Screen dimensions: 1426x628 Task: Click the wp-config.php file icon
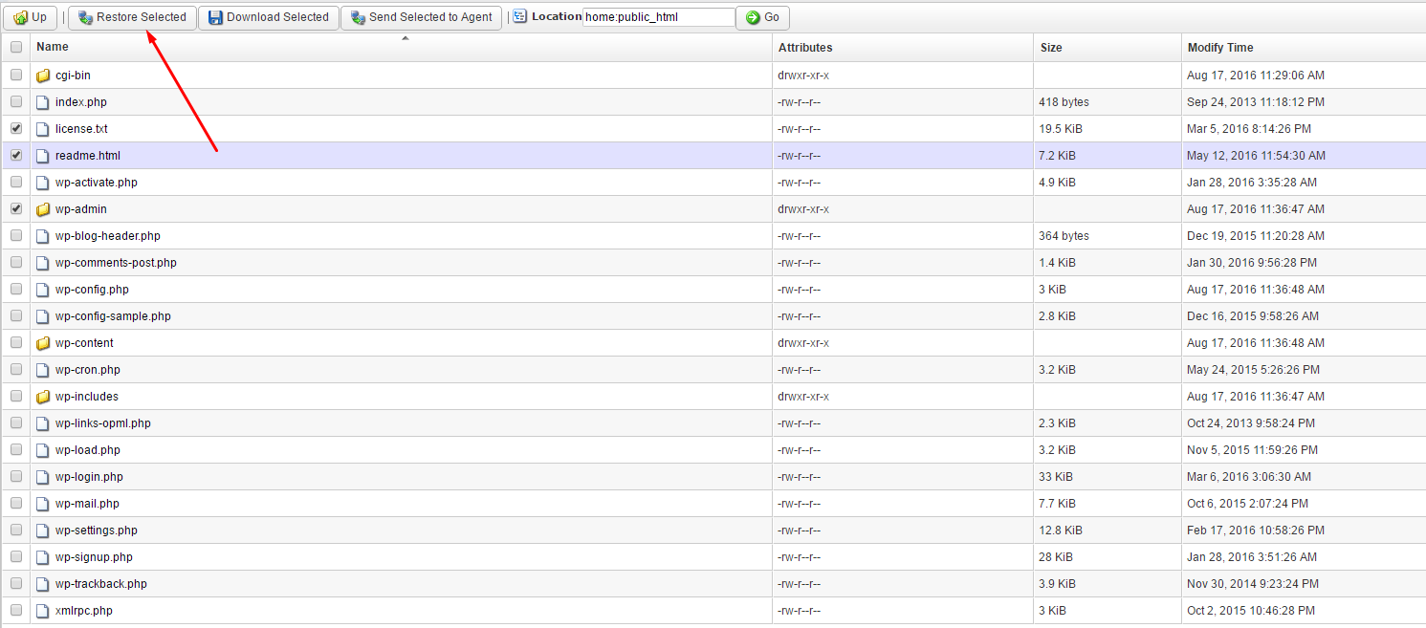(43, 290)
